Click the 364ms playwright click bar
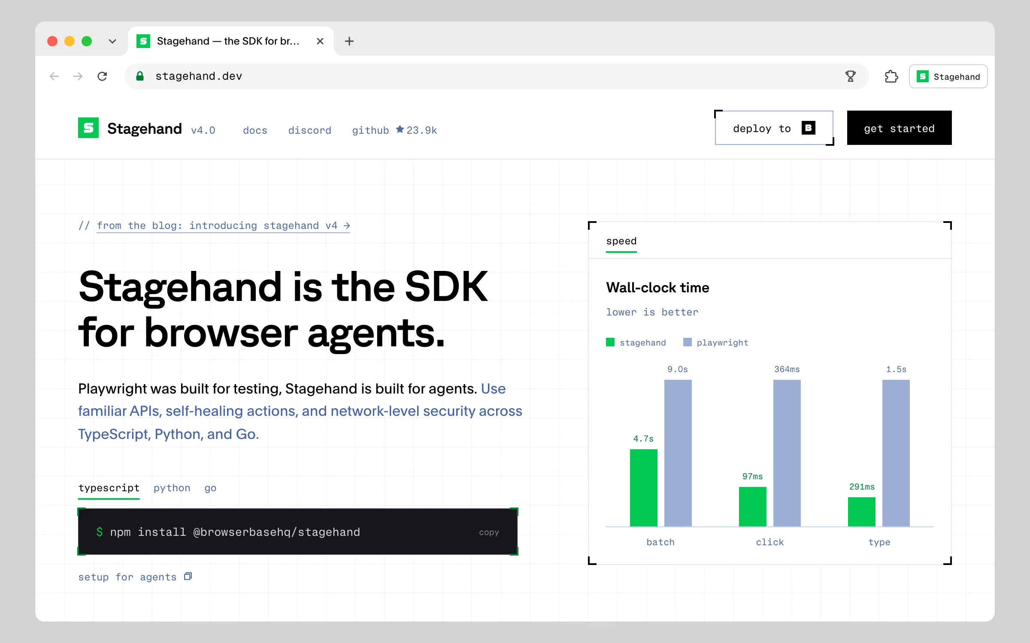1030x643 pixels. point(787,453)
